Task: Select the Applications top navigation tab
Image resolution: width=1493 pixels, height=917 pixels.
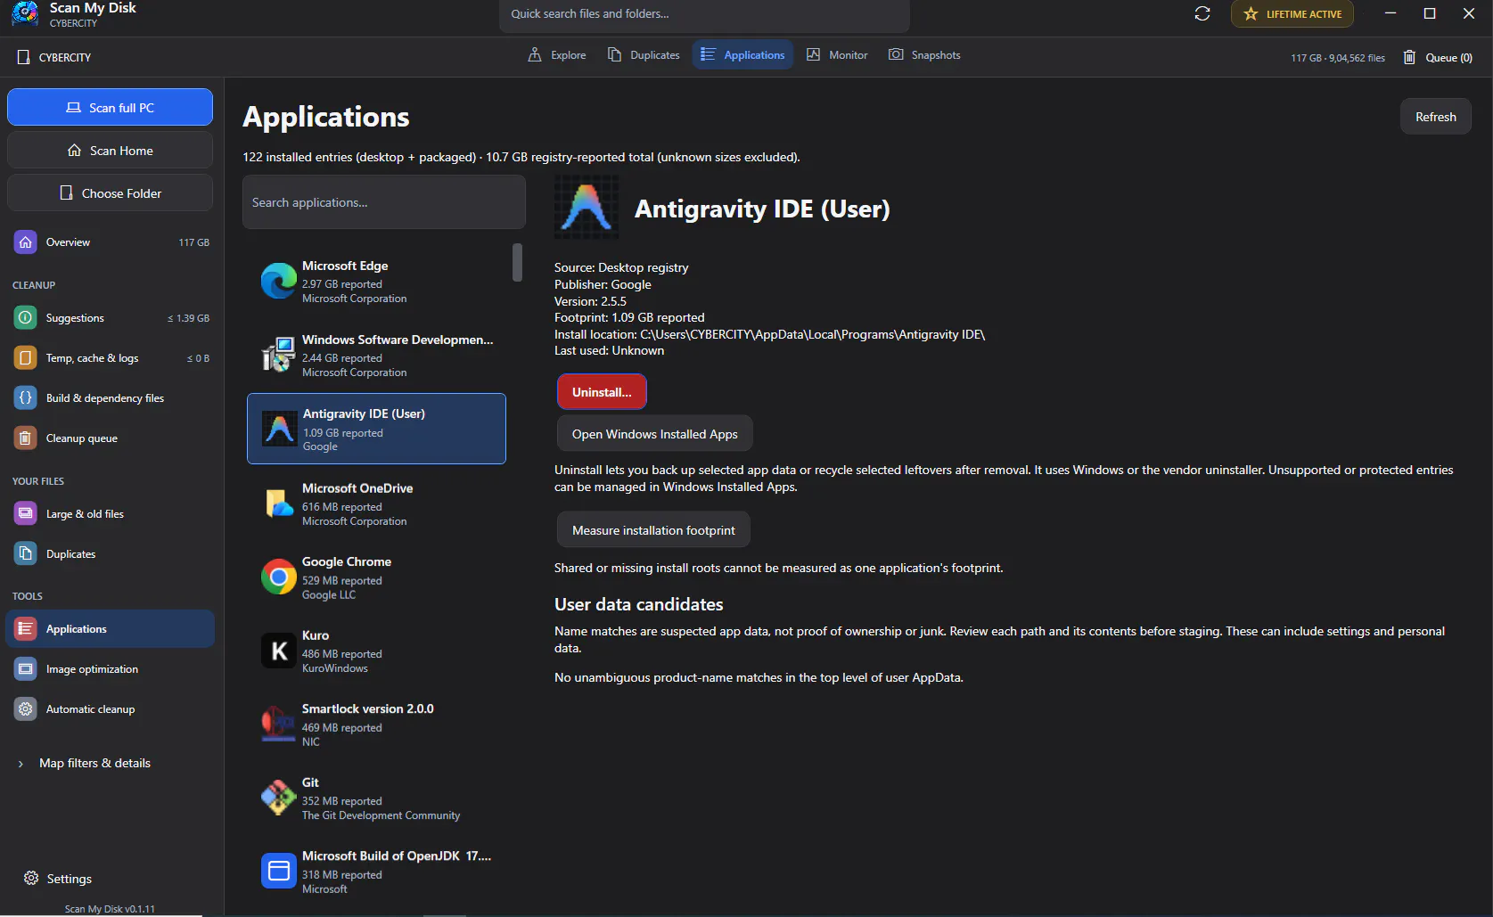Action: (742, 54)
